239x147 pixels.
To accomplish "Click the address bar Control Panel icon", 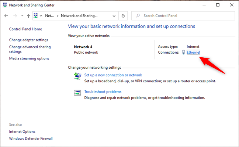I will (36, 16).
